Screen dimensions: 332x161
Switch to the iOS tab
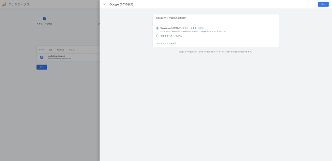coord(51,50)
